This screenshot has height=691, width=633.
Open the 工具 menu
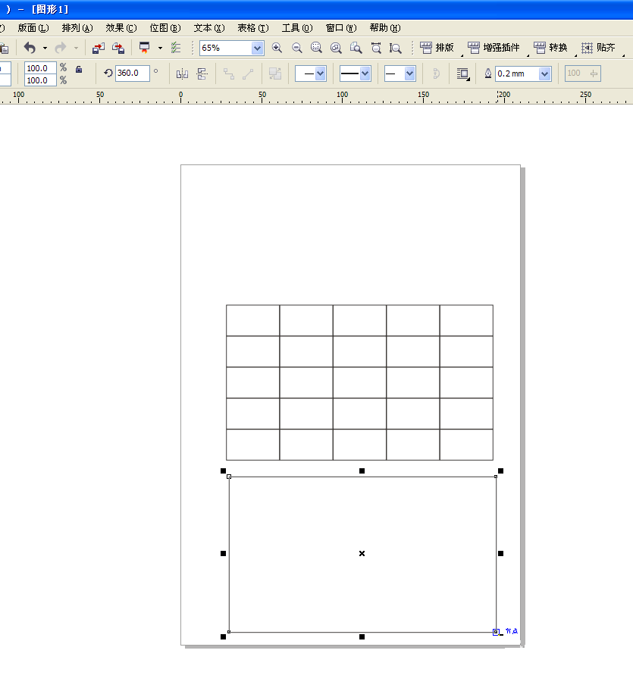(x=296, y=28)
